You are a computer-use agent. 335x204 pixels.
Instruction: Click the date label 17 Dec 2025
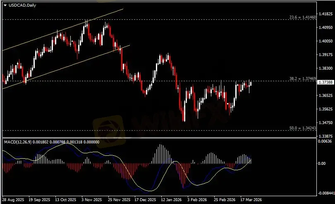[x=145, y=200]
